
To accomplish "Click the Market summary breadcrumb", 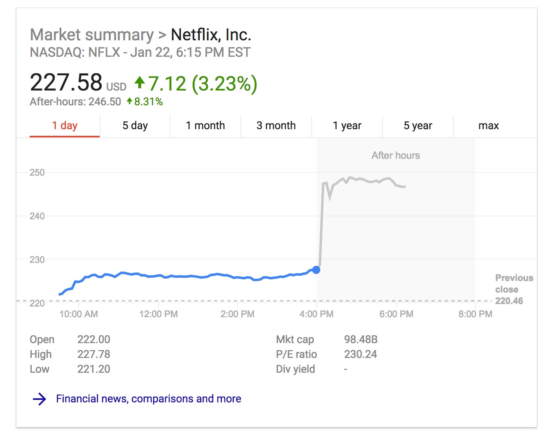I will [x=92, y=35].
